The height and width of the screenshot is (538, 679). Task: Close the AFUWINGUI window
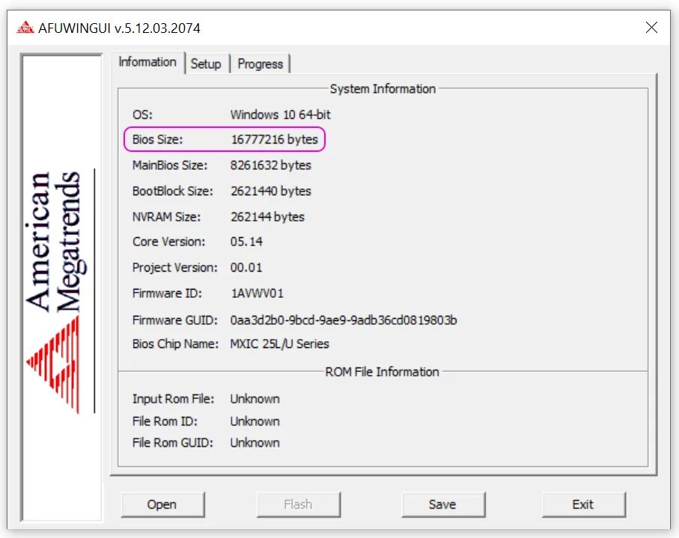(651, 28)
